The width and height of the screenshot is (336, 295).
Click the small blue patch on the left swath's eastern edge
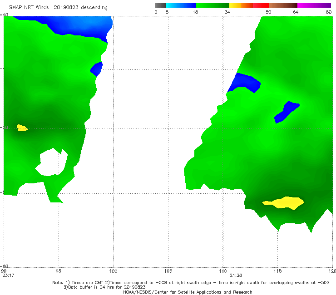96,69
